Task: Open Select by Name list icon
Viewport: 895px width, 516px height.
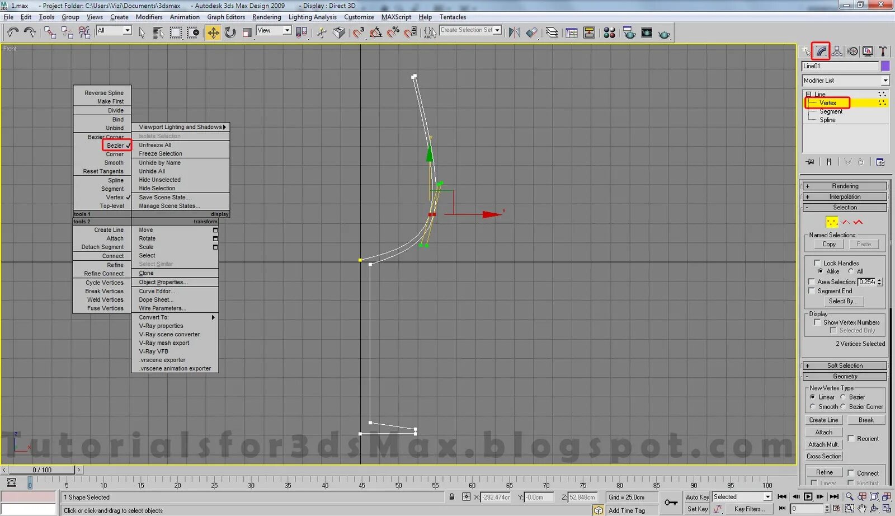Action: [158, 32]
